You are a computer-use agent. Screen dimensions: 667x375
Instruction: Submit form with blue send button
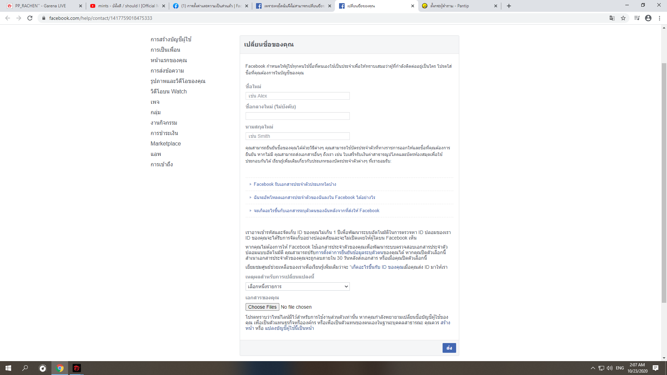(x=449, y=348)
